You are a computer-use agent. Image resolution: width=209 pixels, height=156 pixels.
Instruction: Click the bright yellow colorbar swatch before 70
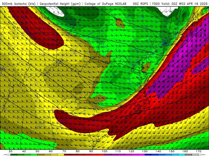point(61,155)
